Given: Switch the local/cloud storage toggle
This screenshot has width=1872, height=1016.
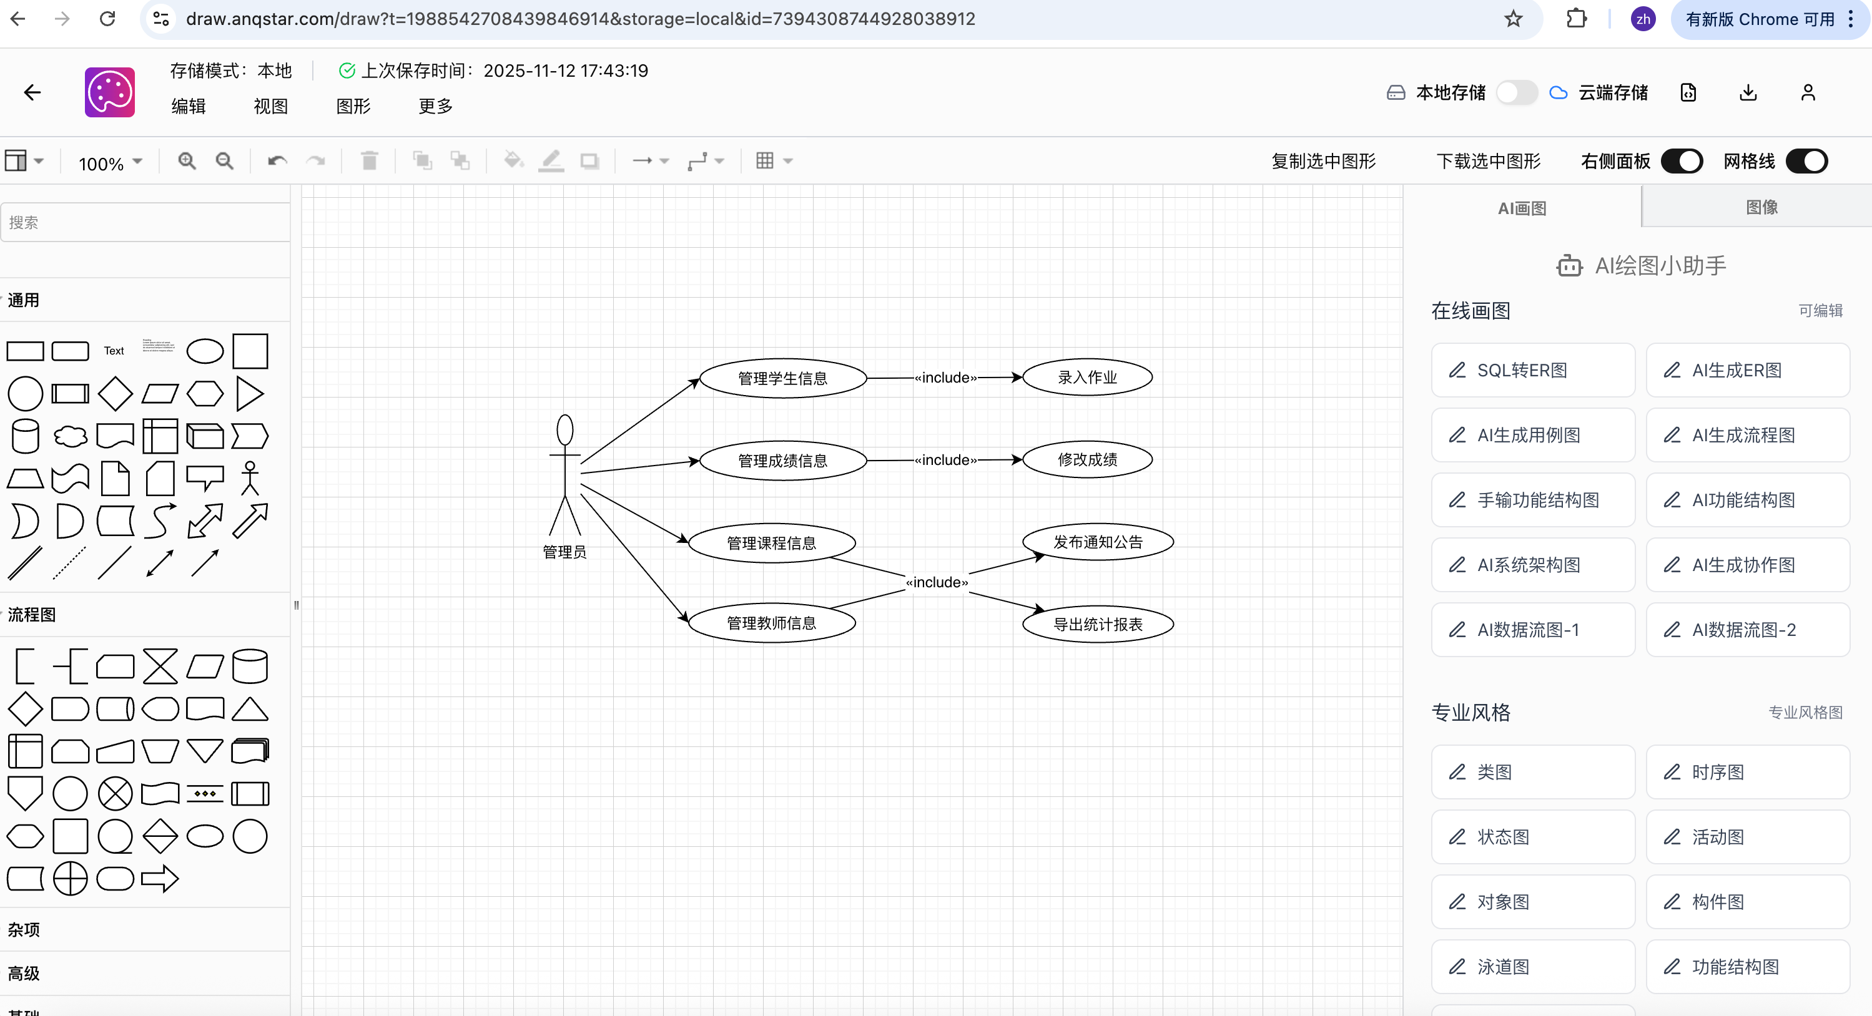Looking at the screenshot, I should coord(1517,92).
